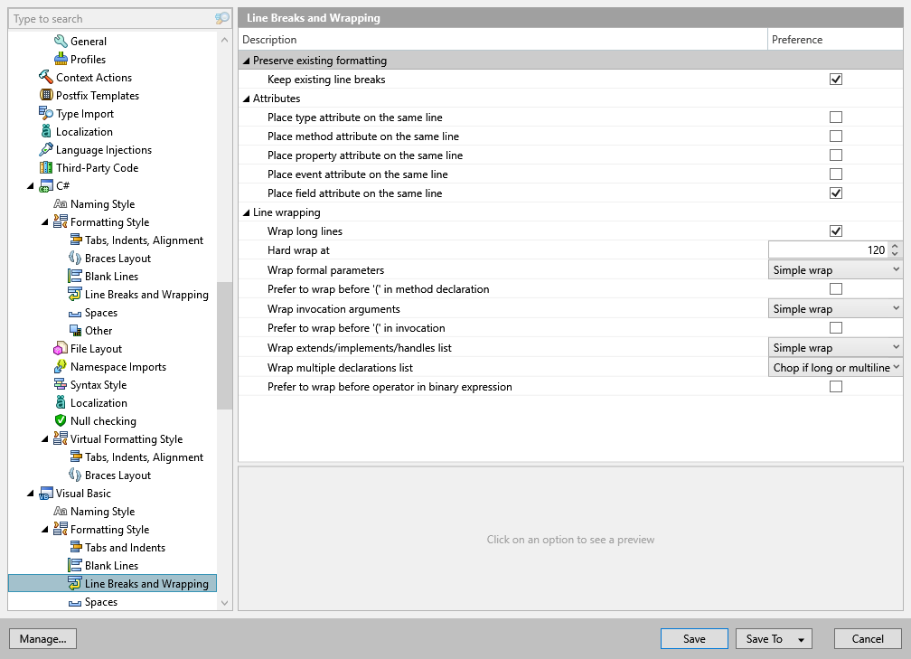Click the C# Formatting Style icon
Image resolution: width=911 pixels, height=659 pixels.
coord(61,222)
